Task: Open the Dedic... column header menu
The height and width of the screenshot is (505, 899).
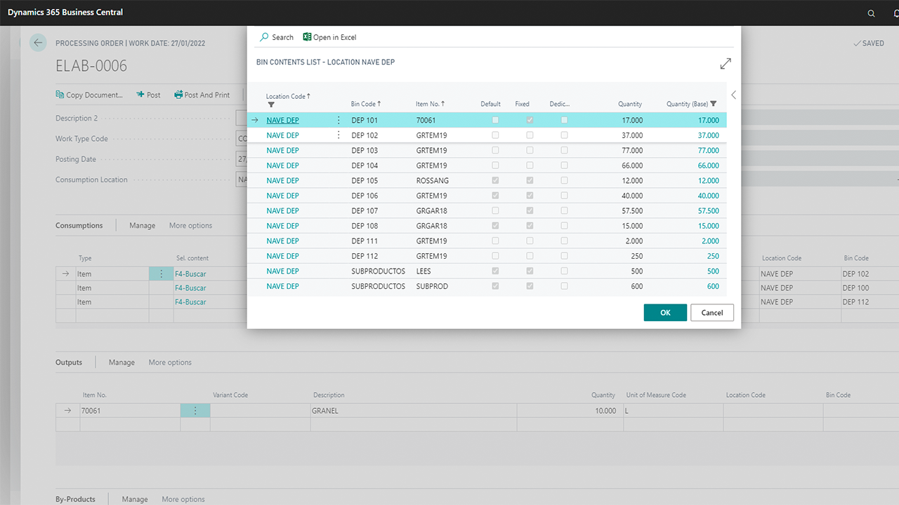Action: [x=560, y=104]
